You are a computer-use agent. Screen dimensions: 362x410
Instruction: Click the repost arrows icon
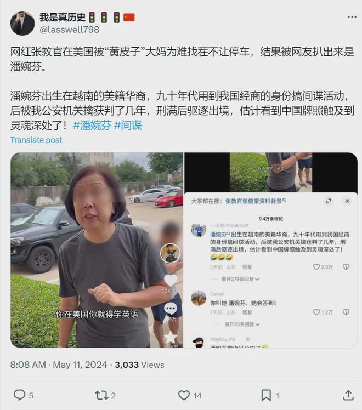point(101,395)
